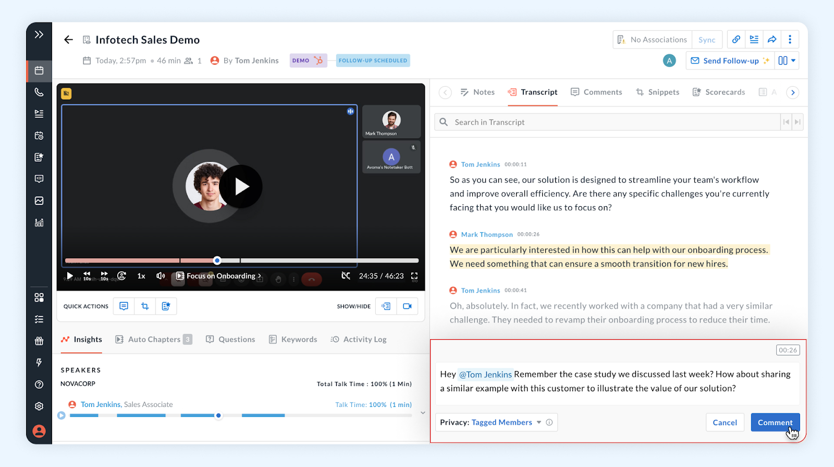This screenshot has width=834, height=467.
Task: Open the apps grid icon in the sidebar
Action: [x=39, y=297]
